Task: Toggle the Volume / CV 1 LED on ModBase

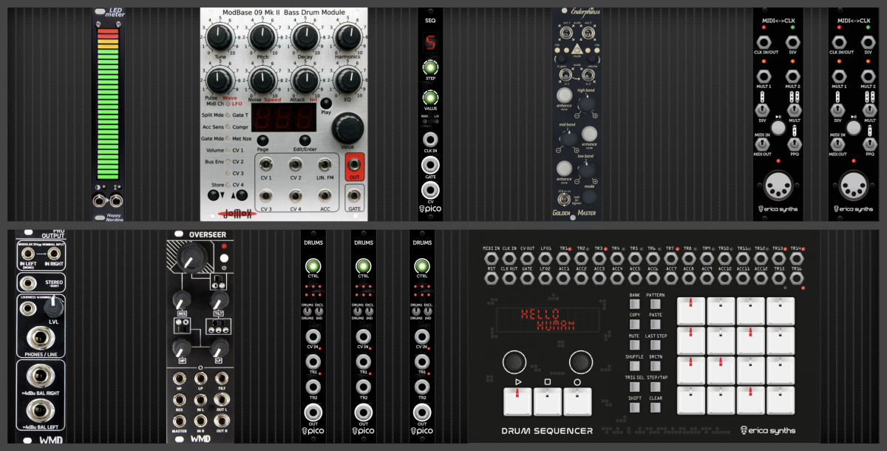Action: coord(228,150)
